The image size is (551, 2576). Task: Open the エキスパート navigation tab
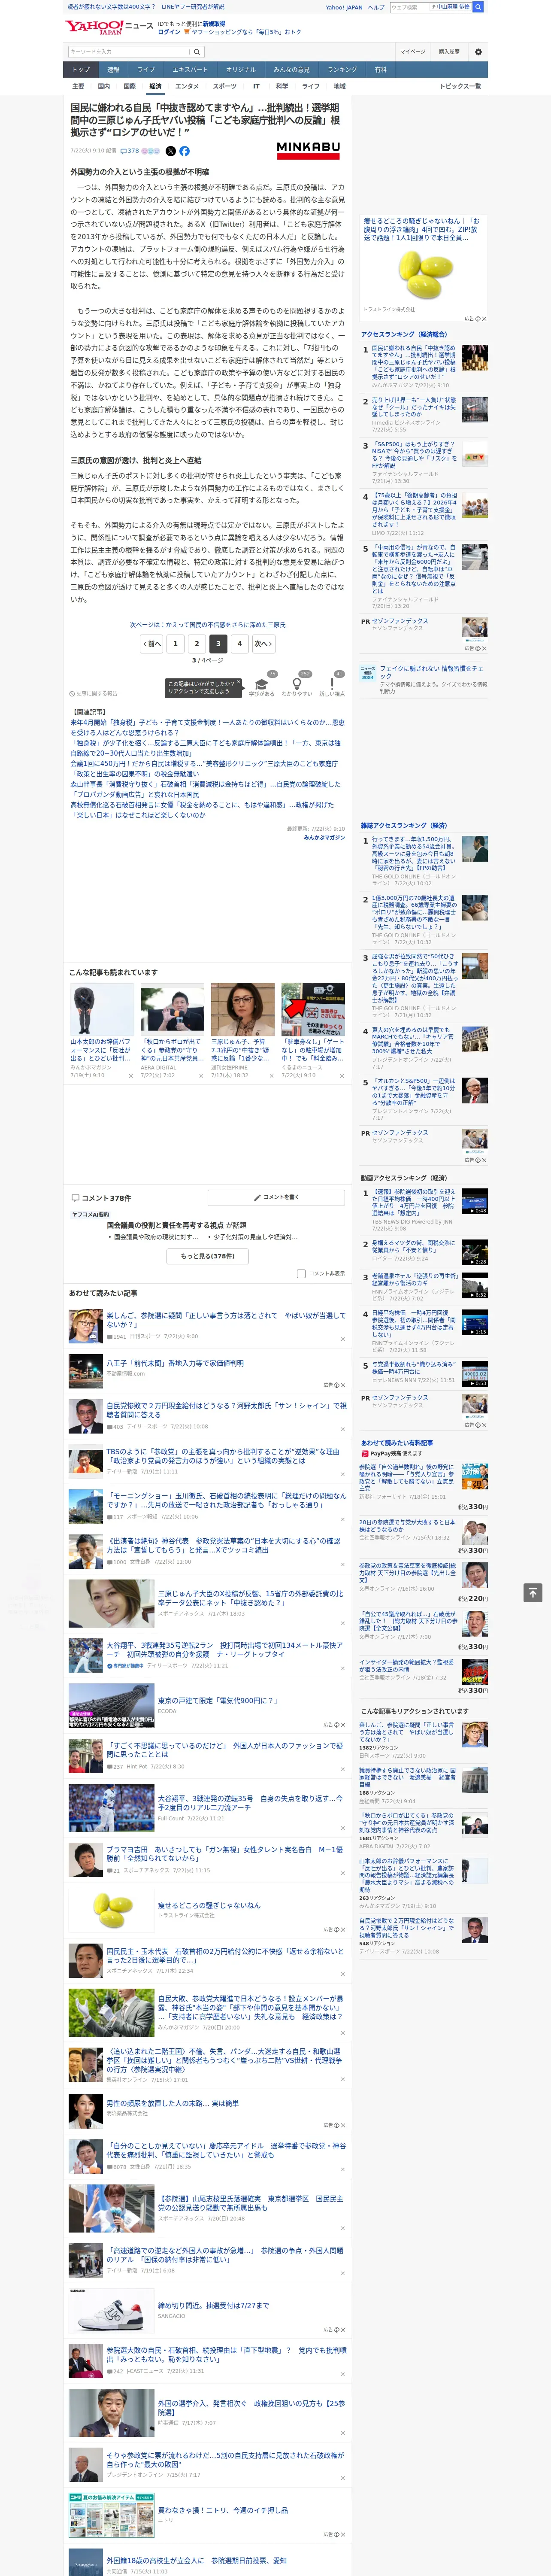190,70
